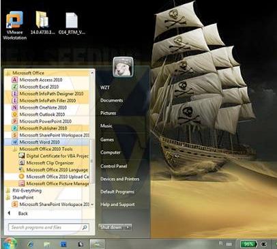Click the Windows Start orb
Image resolution: width=277 pixels, height=249 pixels.
[x=10, y=244]
